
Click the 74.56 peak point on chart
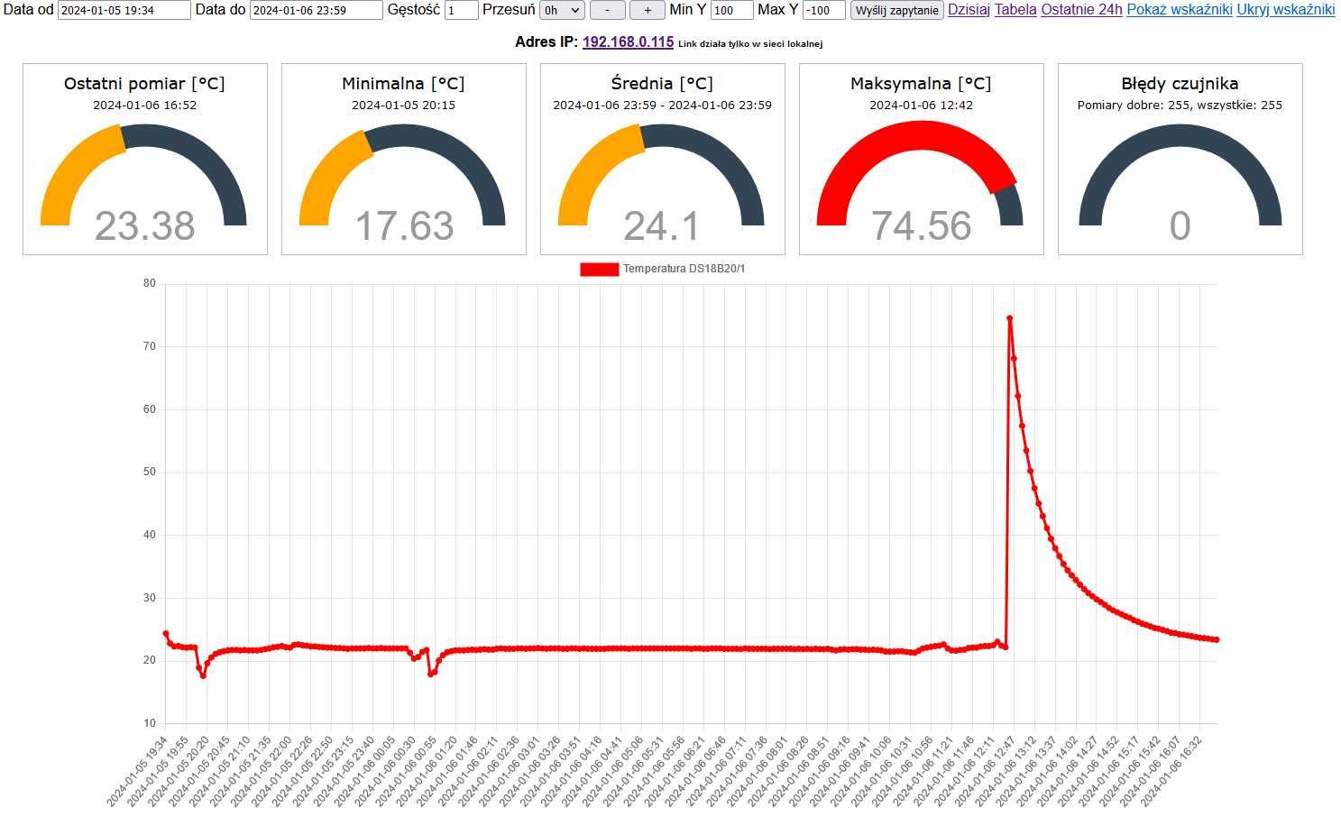[1009, 317]
